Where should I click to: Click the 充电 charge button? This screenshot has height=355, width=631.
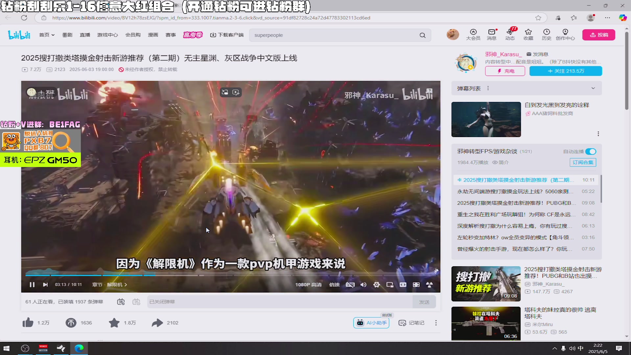tap(505, 71)
